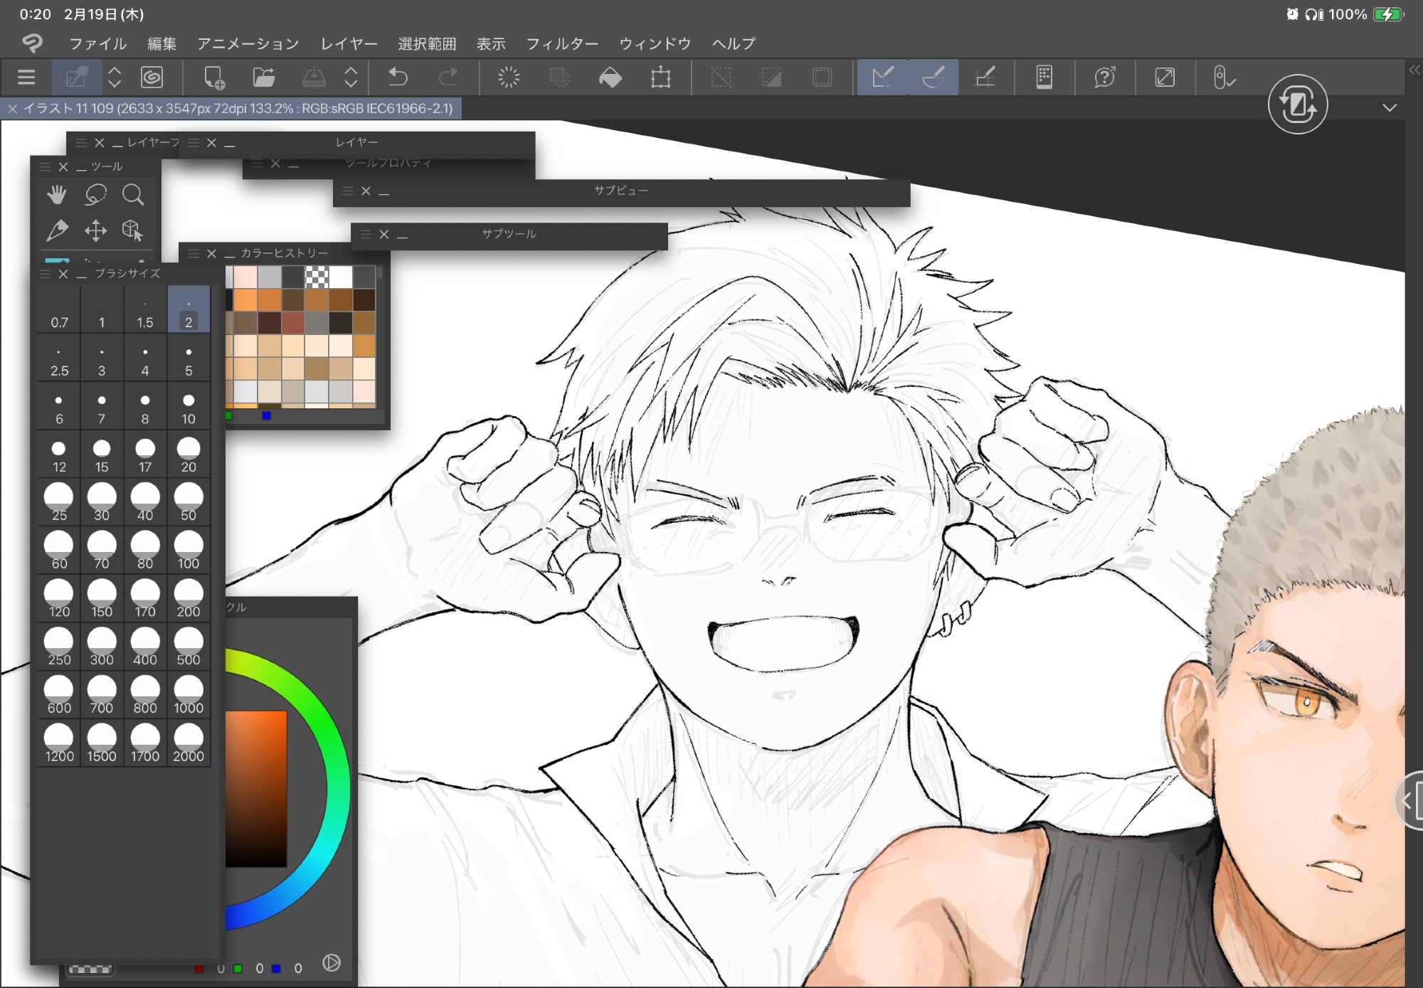Click the Undo arrow in command bar
The height and width of the screenshot is (988, 1423).
click(x=398, y=77)
